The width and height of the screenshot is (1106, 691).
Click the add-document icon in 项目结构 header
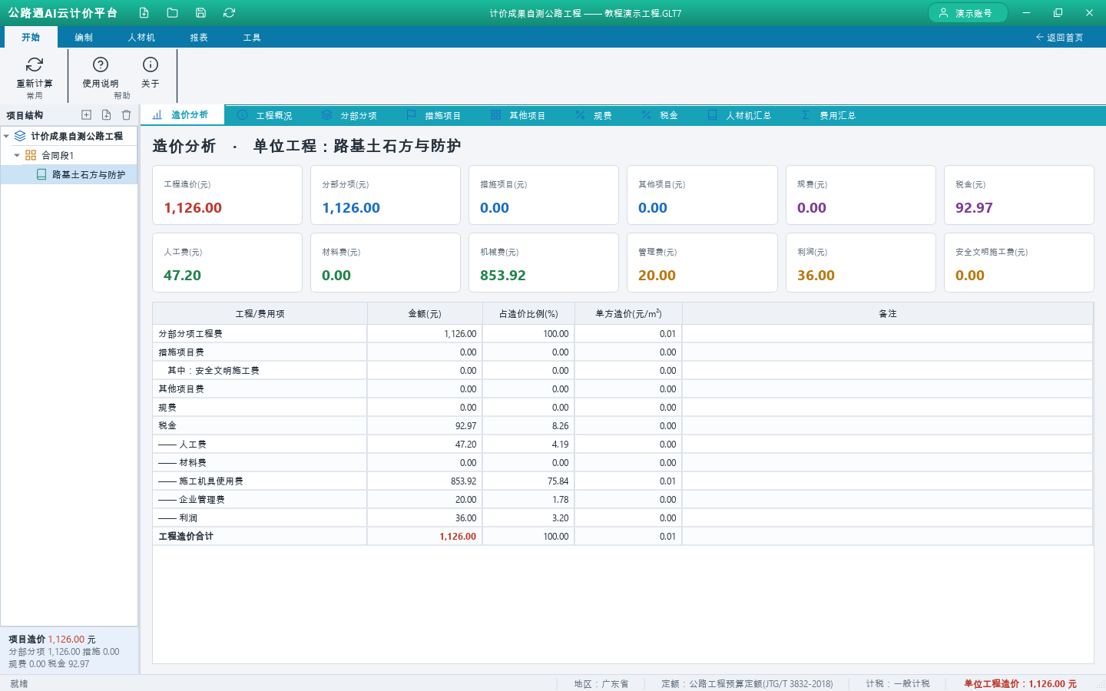pos(106,115)
